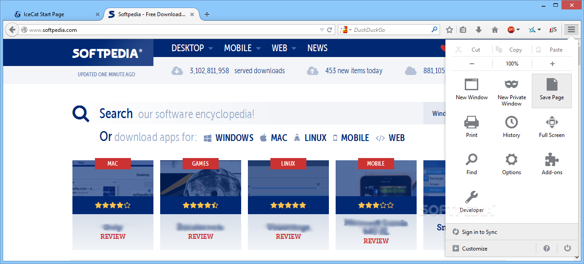Click Softpedia large search magnifier icon
The height and width of the screenshot is (264, 584).
(x=81, y=114)
